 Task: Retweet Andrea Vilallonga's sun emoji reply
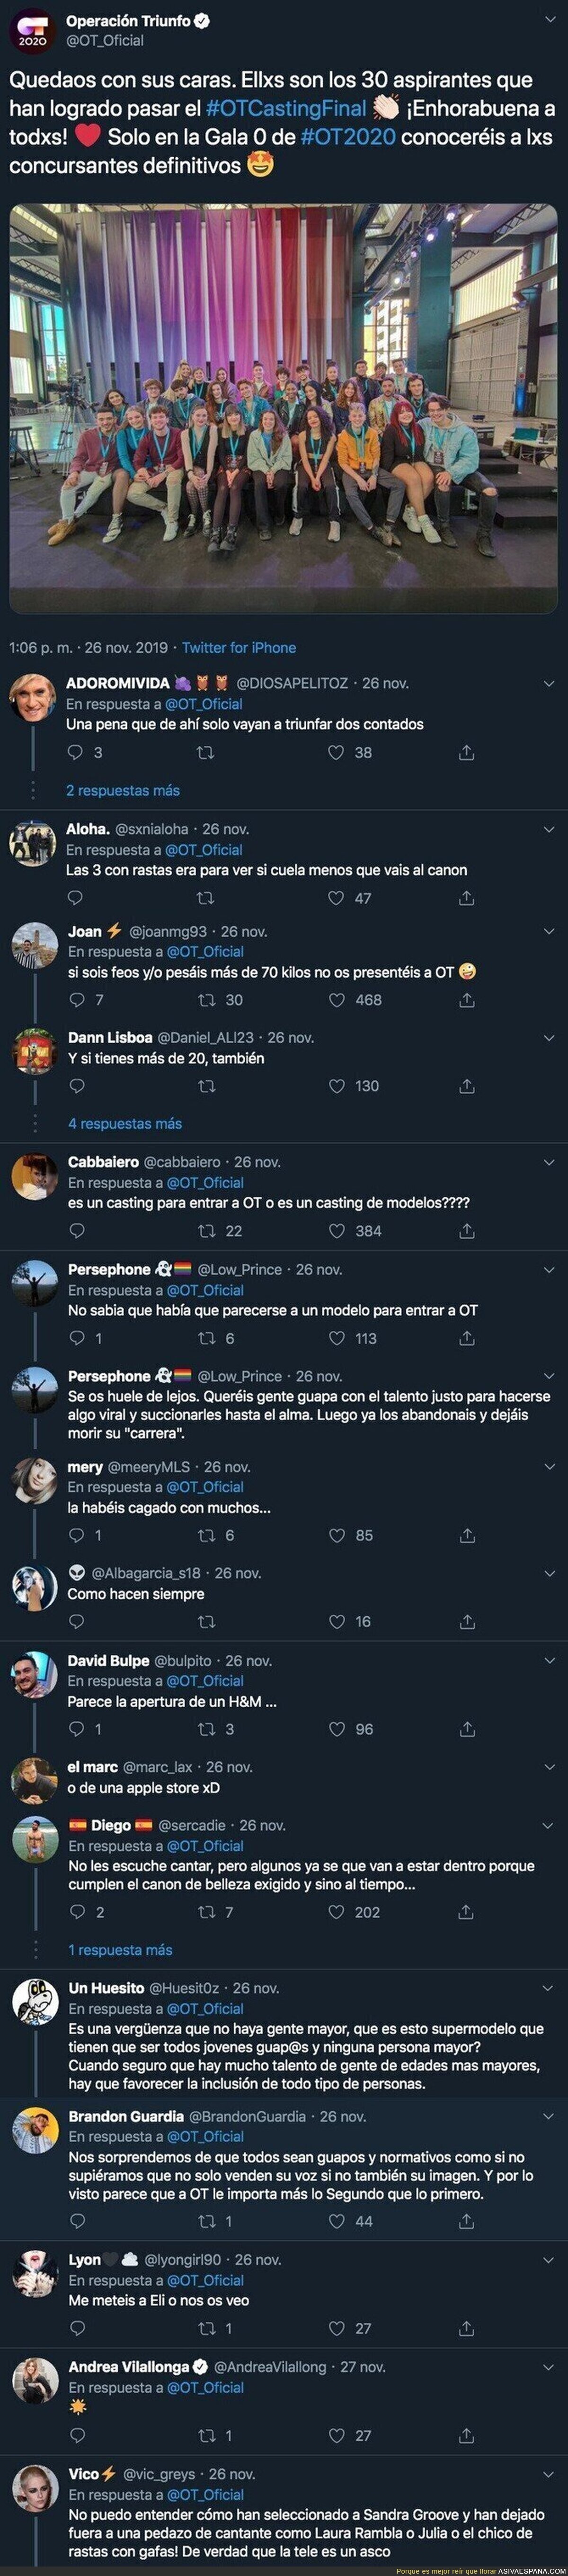pos(207,2435)
